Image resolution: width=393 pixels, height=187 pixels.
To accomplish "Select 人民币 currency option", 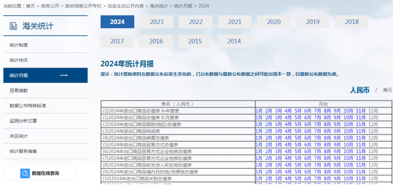I will (360, 90).
